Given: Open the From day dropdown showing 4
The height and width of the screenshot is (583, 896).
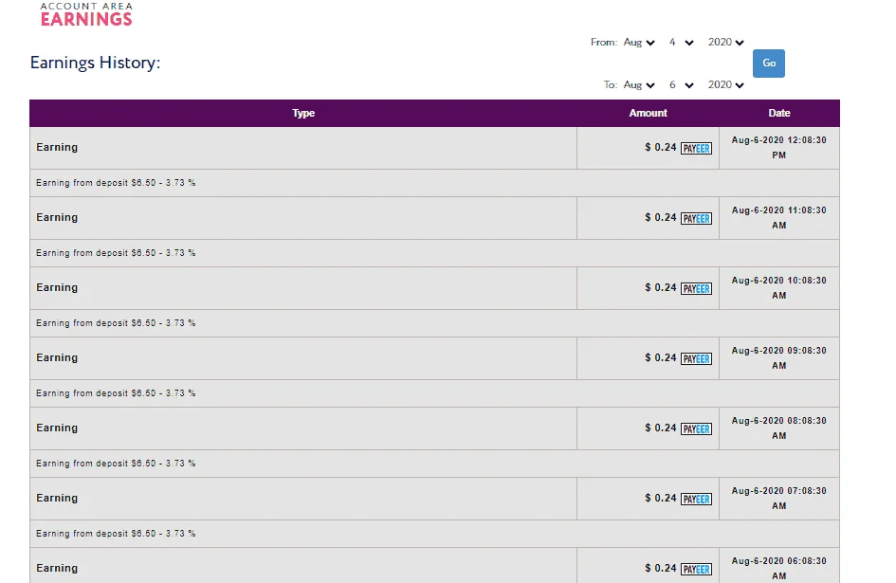Looking at the screenshot, I should tap(681, 43).
